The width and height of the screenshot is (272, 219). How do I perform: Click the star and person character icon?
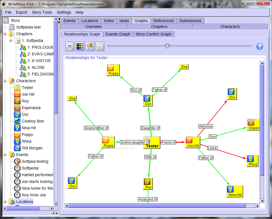point(90,46)
